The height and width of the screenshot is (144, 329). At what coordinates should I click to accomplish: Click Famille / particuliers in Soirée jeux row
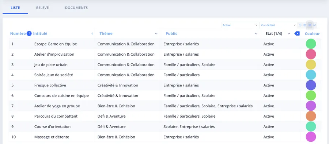(x=181, y=75)
